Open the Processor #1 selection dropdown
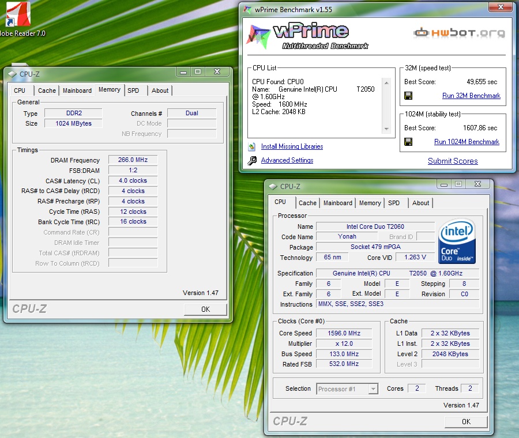Image resolution: width=519 pixels, height=438 pixels. [x=373, y=388]
